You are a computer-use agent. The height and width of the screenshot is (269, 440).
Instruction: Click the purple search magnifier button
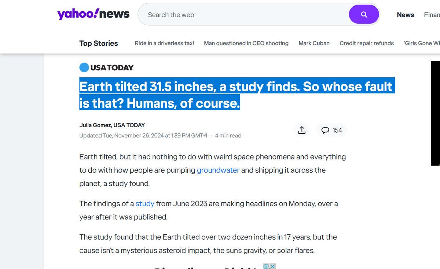tap(364, 15)
